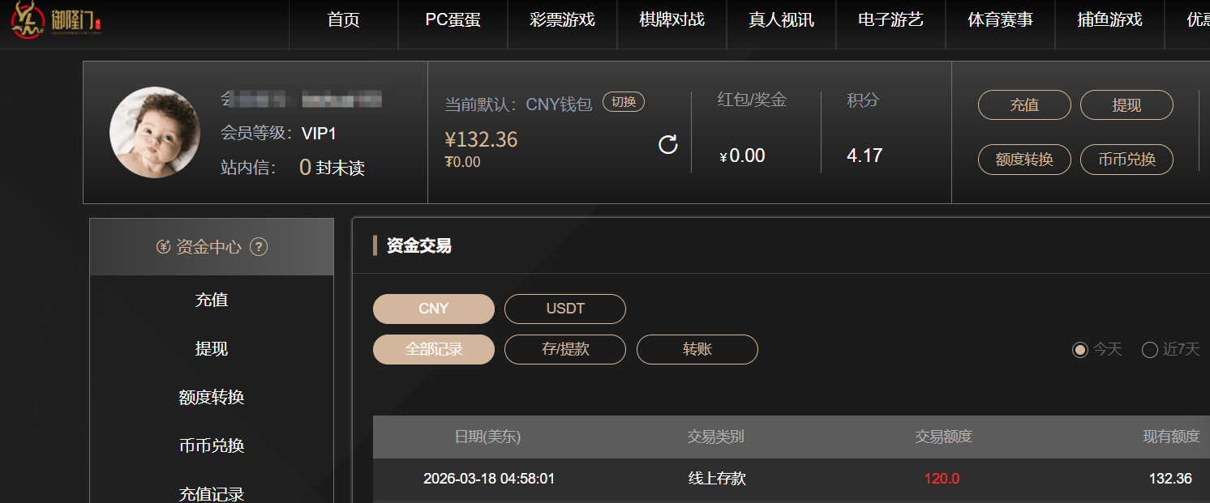Viewport: 1210px width, 503px height.
Task: Open 真人视讯 in the top navigation
Action: tap(781, 20)
